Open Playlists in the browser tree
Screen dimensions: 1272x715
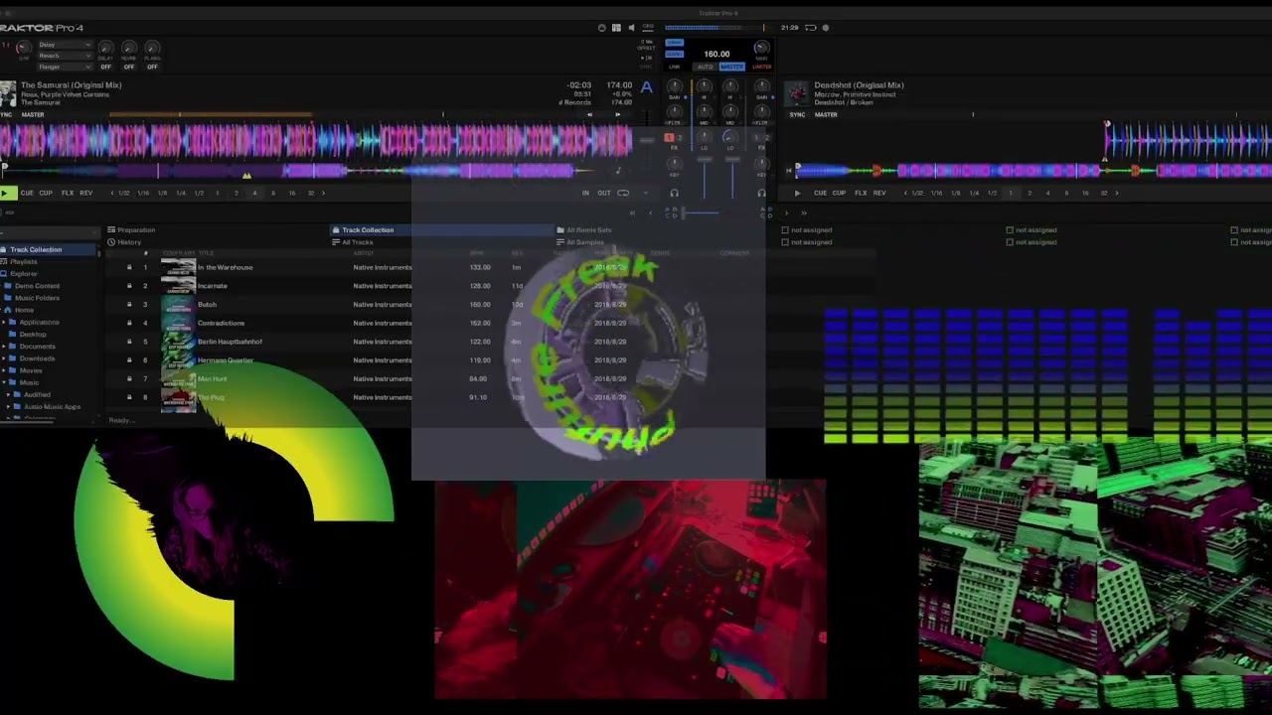(24, 261)
